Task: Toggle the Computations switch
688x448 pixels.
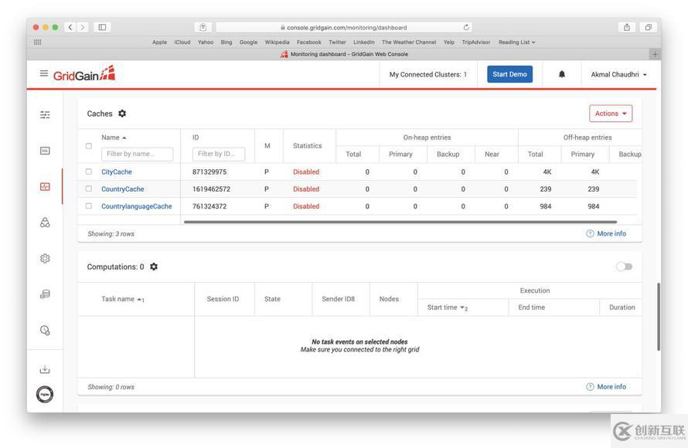Action: (x=624, y=266)
